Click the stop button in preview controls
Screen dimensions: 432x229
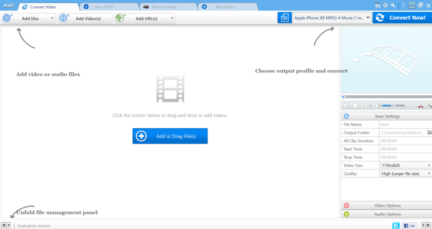click(x=355, y=105)
